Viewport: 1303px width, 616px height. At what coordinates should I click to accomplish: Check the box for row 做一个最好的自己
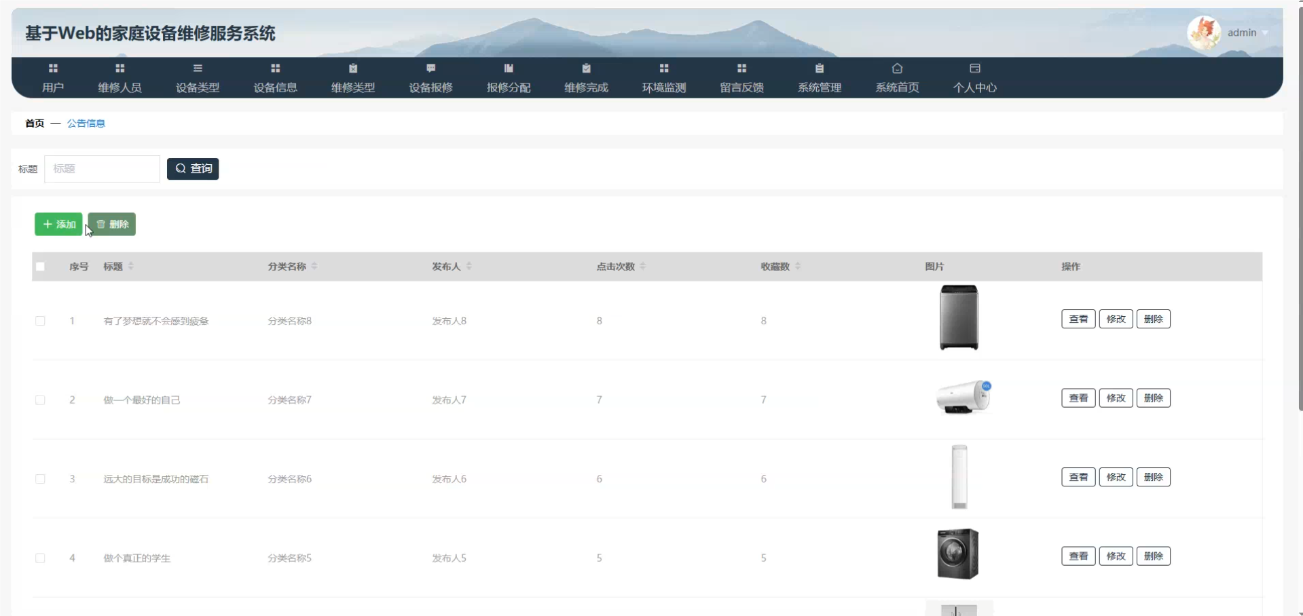(40, 400)
